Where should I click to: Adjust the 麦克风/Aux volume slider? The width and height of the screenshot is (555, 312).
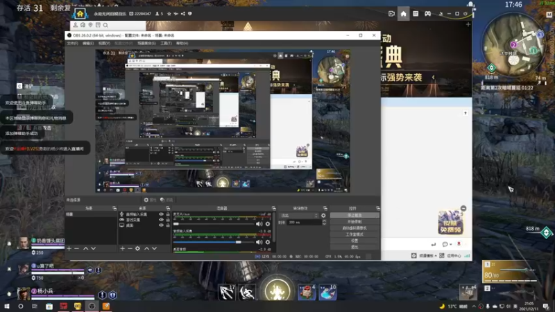pyautogui.click(x=214, y=224)
